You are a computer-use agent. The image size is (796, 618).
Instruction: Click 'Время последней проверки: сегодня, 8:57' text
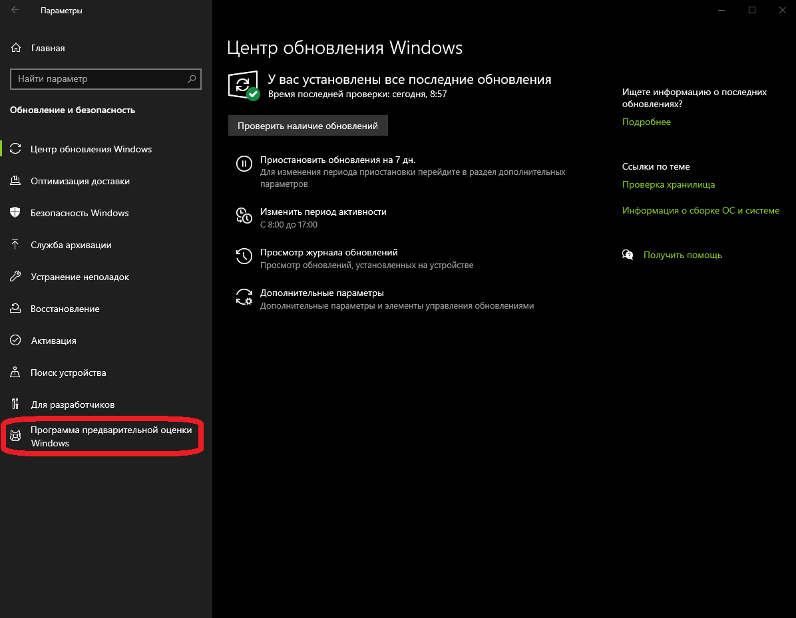pos(357,94)
